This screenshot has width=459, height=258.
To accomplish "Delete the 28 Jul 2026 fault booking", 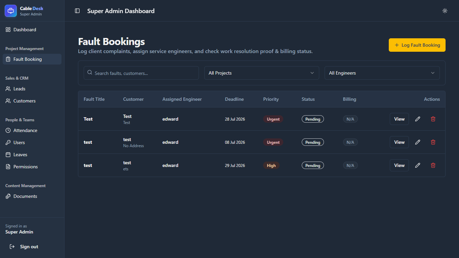I will point(433,119).
